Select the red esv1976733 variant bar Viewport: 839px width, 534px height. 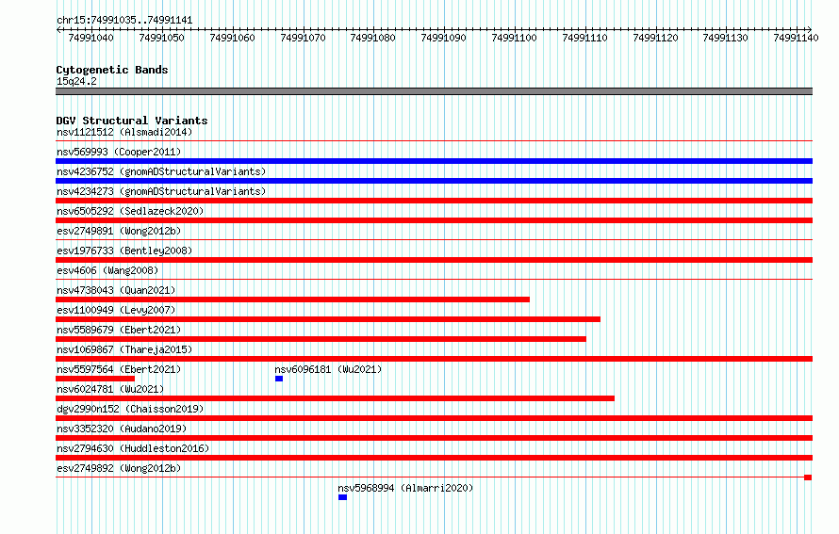click(x=434, y=260)
